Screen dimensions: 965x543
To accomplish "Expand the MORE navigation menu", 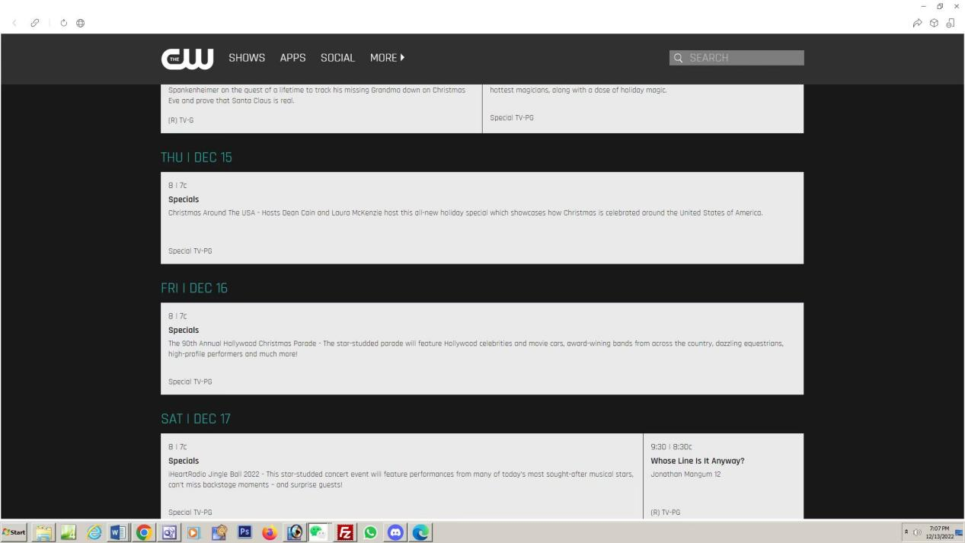I will [x=388, y=58].
